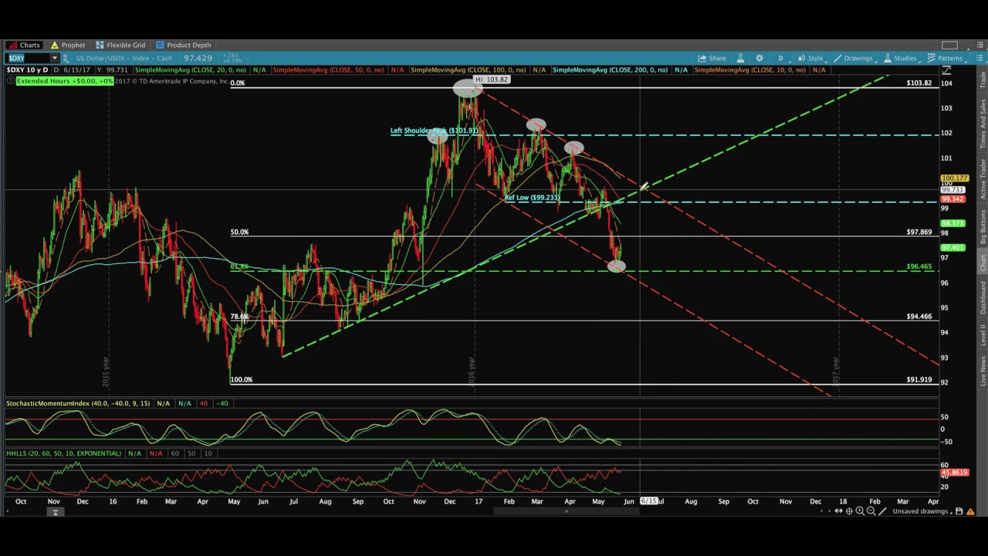
Task: Click the $91.919 Fibonacci level label
Action: (x=919, y=380)
